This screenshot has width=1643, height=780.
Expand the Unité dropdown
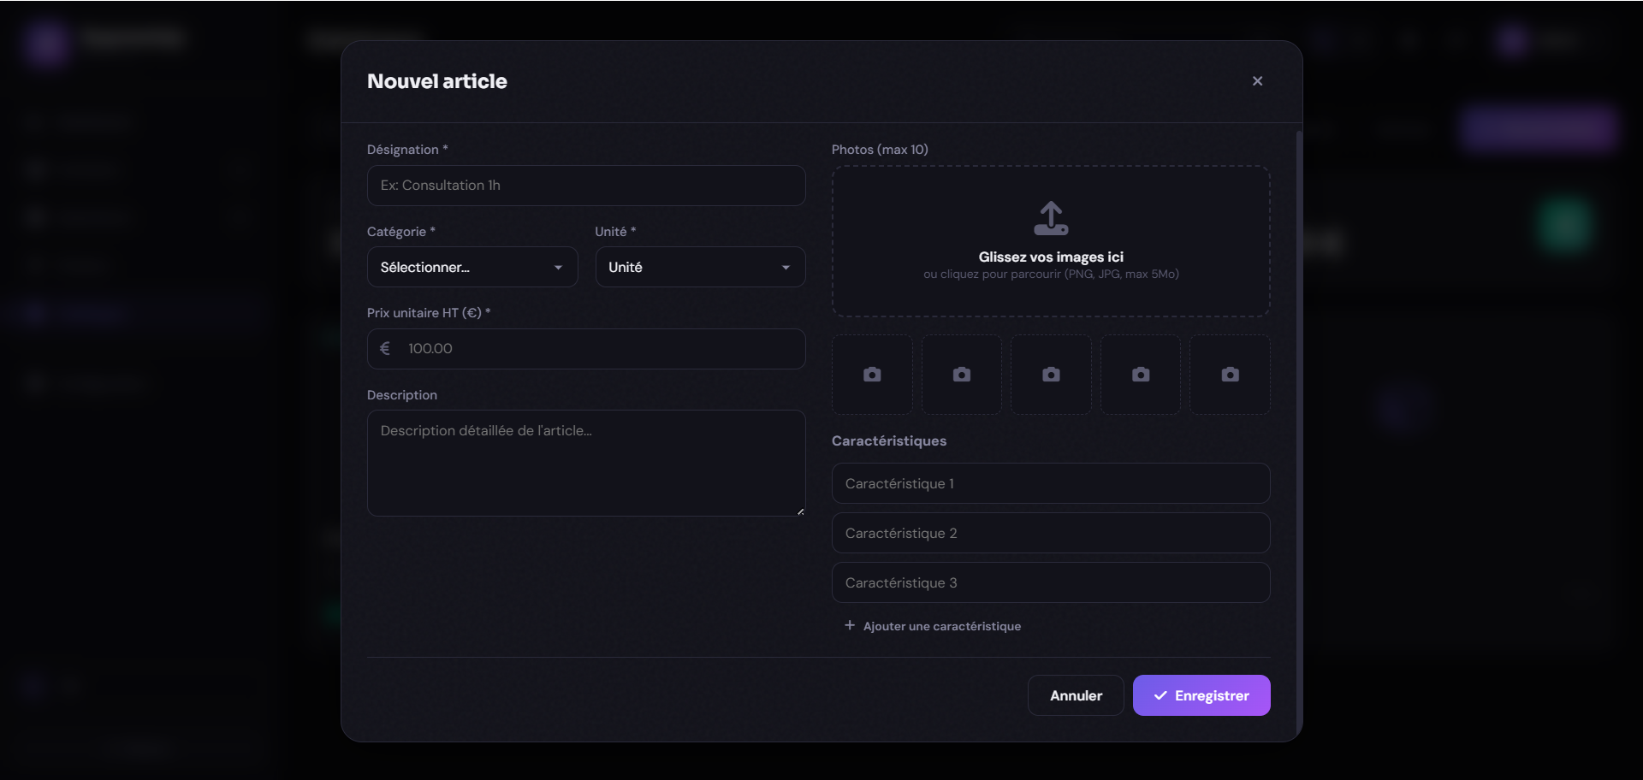pyautogui.click(x=700, y=268)
